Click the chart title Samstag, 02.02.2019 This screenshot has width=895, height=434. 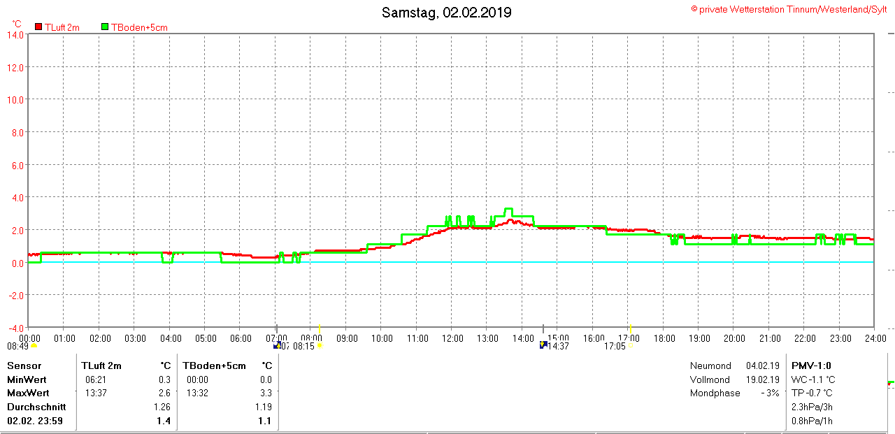coord(446,13)
